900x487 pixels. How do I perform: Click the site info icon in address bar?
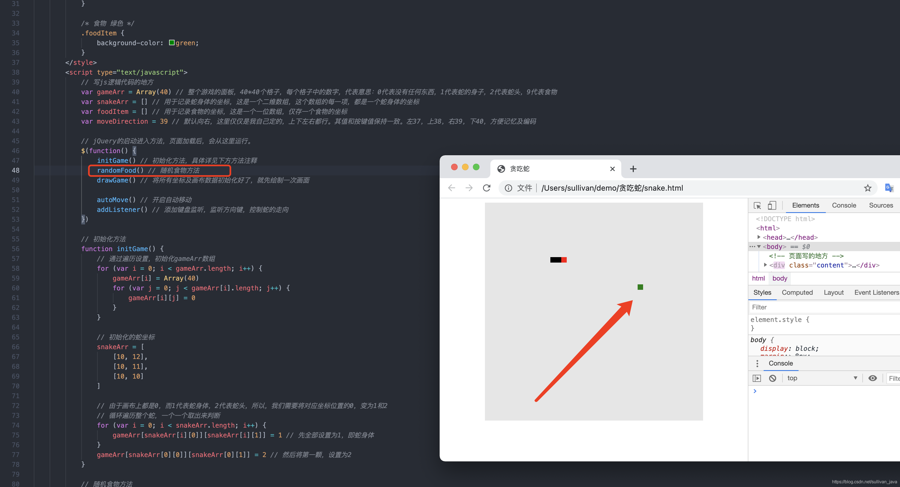pos(508,188)
